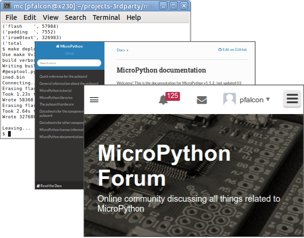Close the terminal window
Screen dimensions: 304x238
pos(184,6)
